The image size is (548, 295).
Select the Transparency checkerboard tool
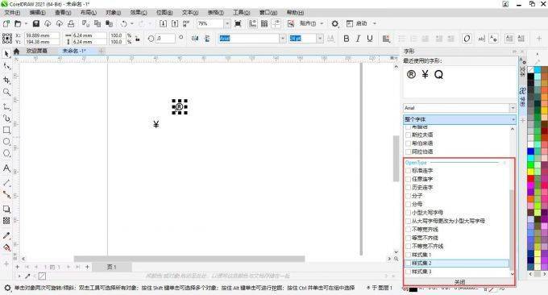6,221
